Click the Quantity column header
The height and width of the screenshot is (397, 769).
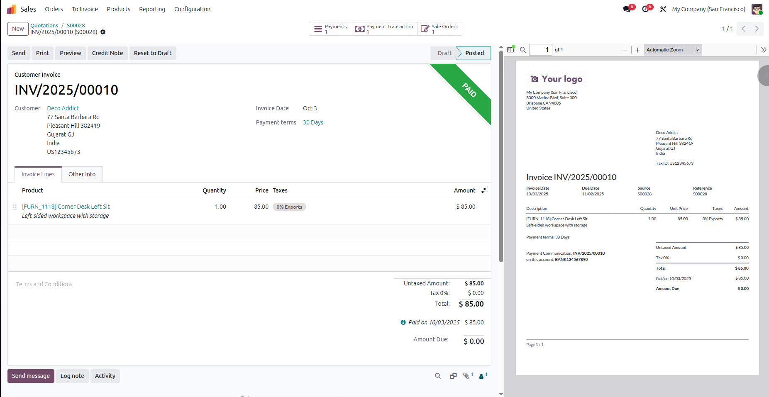tap(214, 190)
